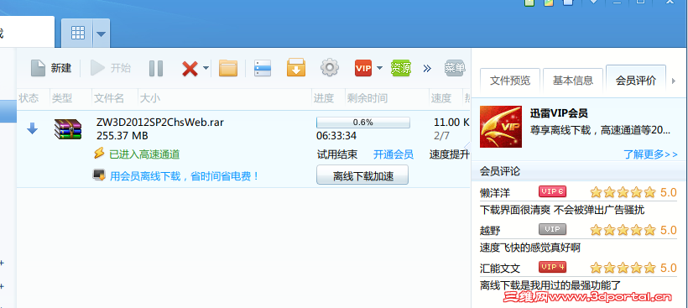Click the 开始 start download button

click(111, 69)
